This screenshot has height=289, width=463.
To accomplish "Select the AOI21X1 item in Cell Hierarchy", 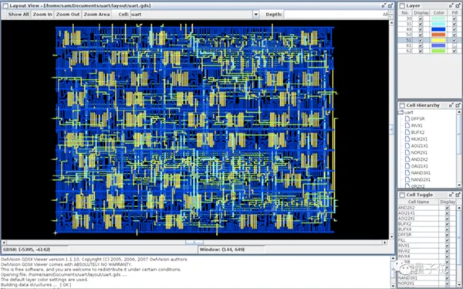I will tap(419, 146).
